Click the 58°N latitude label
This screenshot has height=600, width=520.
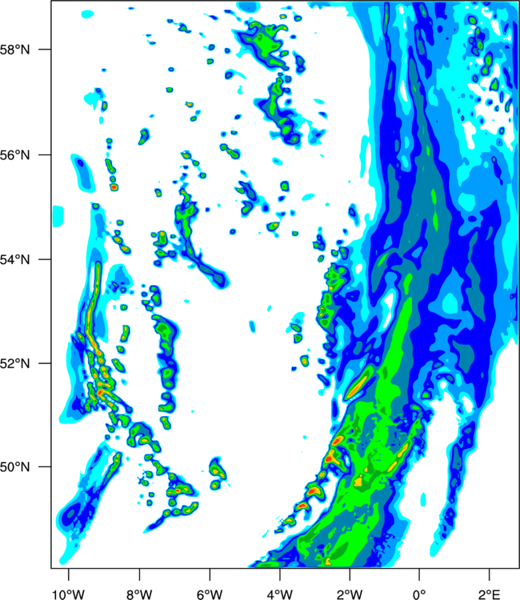pos(15,50)
